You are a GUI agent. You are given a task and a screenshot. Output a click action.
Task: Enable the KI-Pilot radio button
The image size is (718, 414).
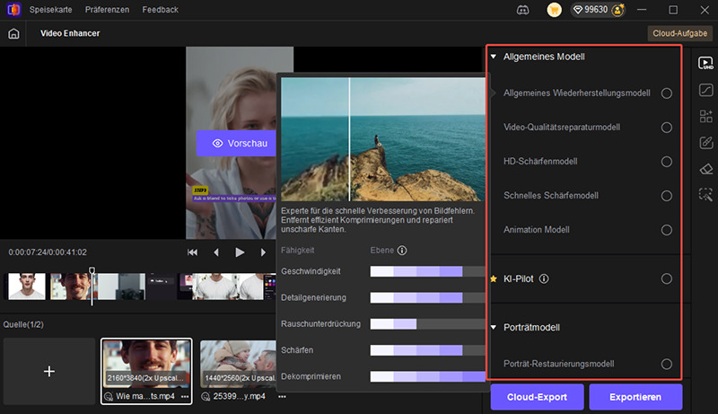(667, 279)
